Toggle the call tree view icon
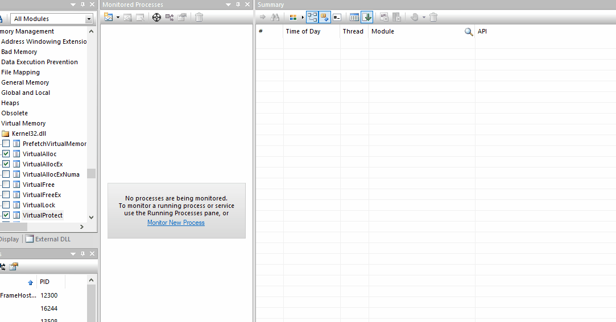616x322 pixels. coord(312,17)
